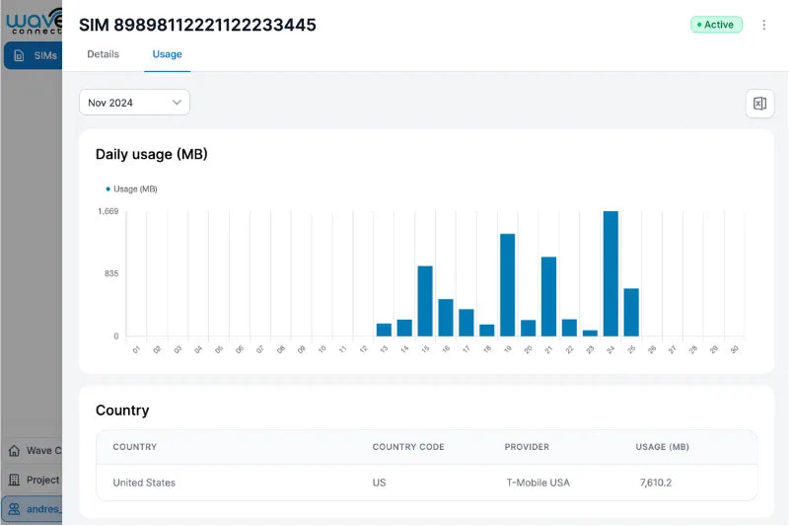
Task: Click the user icon beside andres_
Action: [x=14, y=509]
